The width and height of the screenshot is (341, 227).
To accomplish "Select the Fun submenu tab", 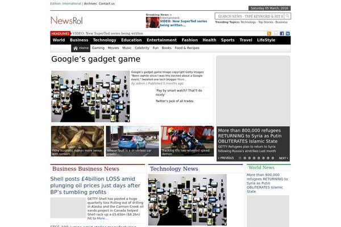I will (x=156, y=48).
